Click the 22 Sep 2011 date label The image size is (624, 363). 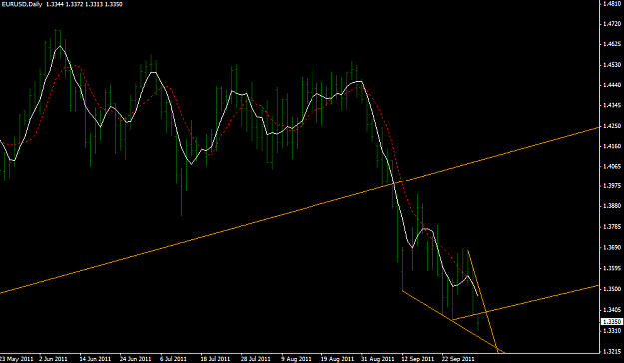point(458,359)
